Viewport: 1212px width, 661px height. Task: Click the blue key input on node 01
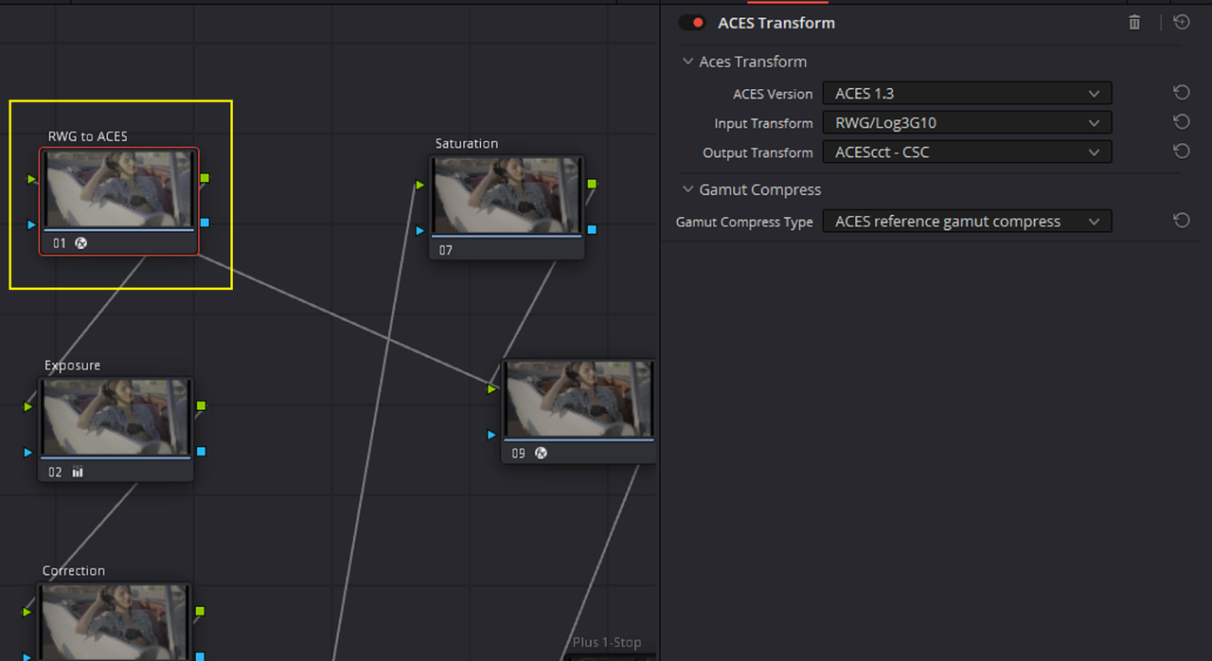tap(32, 224)
